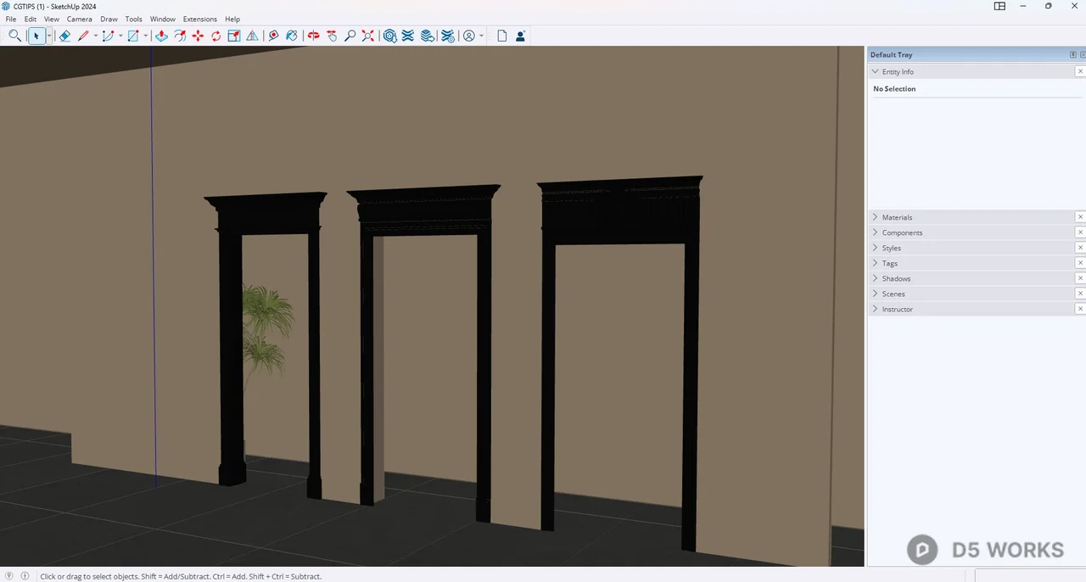Open the Edit menu
Image resolution: width=1086 pixels, height=582 pixels.
coord(31,19)
